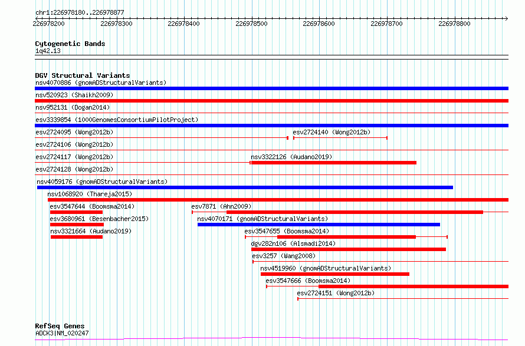Screen dimensions: 525x346
Task: Click the ruler at position 226978400
Action: tap(184, 24)
